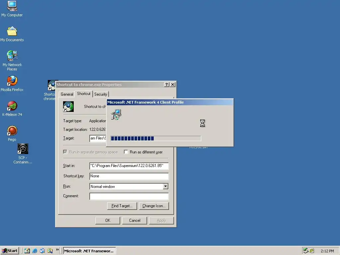Open the My Documents desktop icon
The height and width of the screenshot is (255, 340).
coord(12,34)
